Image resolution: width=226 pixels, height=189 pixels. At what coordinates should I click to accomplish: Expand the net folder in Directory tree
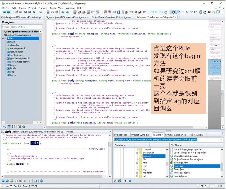click(x=137, y=176)
